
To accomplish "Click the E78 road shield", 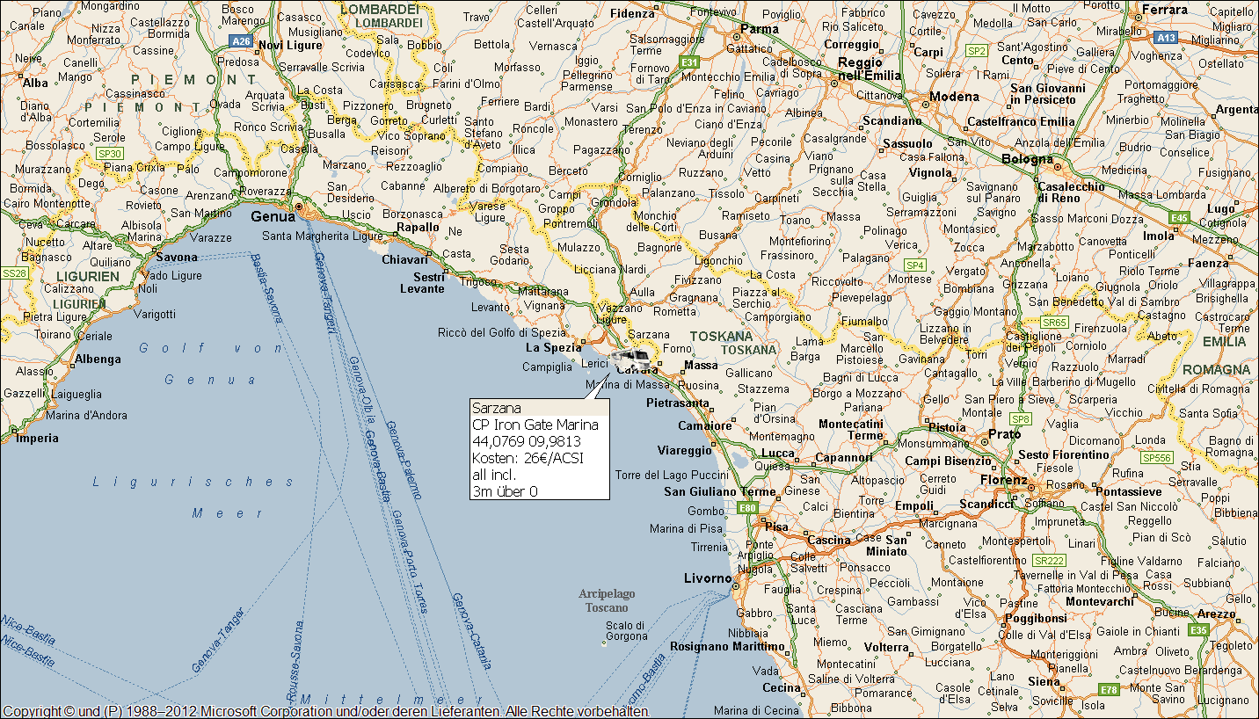I will coord(1109,690).
